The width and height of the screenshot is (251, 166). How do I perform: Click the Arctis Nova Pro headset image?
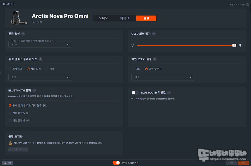(x=19, y=18)
